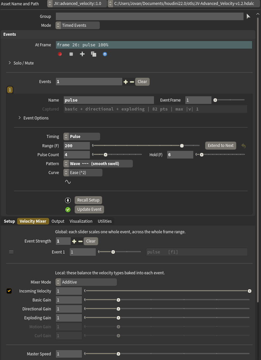Image resolution: width=261 pixels, height=360 pixels.
Task: Click the Recall Setup button
Action: tap(88, 200)
